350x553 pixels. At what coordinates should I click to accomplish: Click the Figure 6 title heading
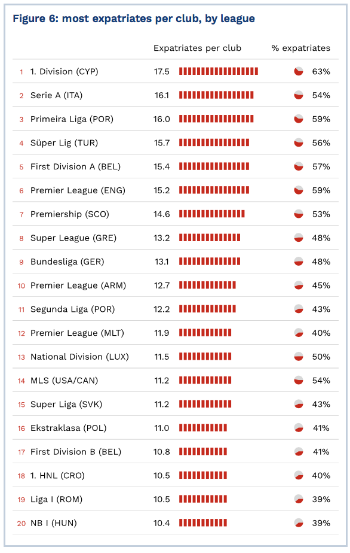(134, 19)
